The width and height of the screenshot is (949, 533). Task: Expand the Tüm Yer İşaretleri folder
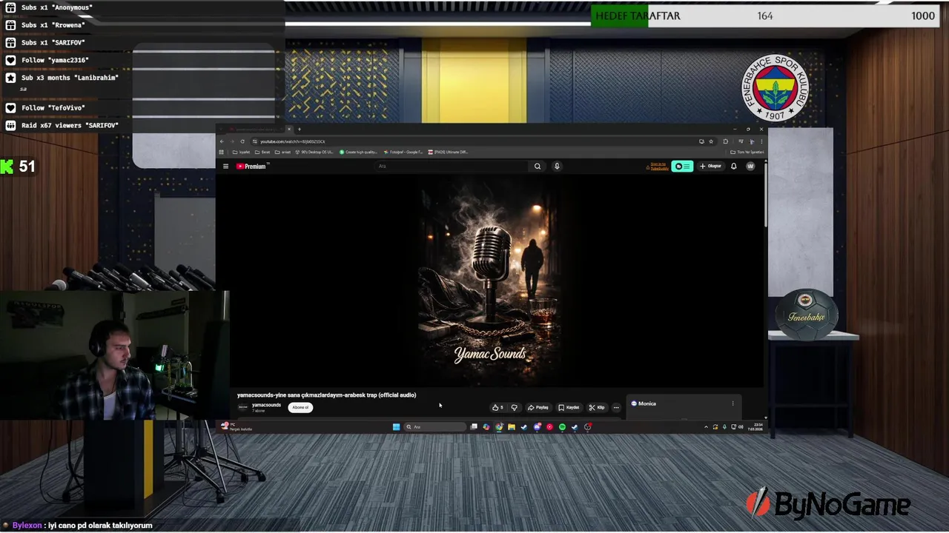747,152
